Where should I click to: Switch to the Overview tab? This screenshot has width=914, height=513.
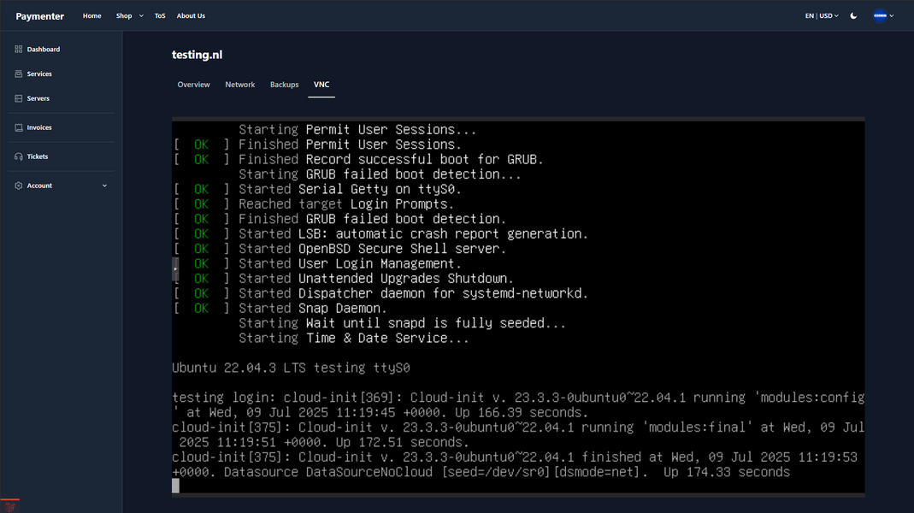[x=193, y=85]
